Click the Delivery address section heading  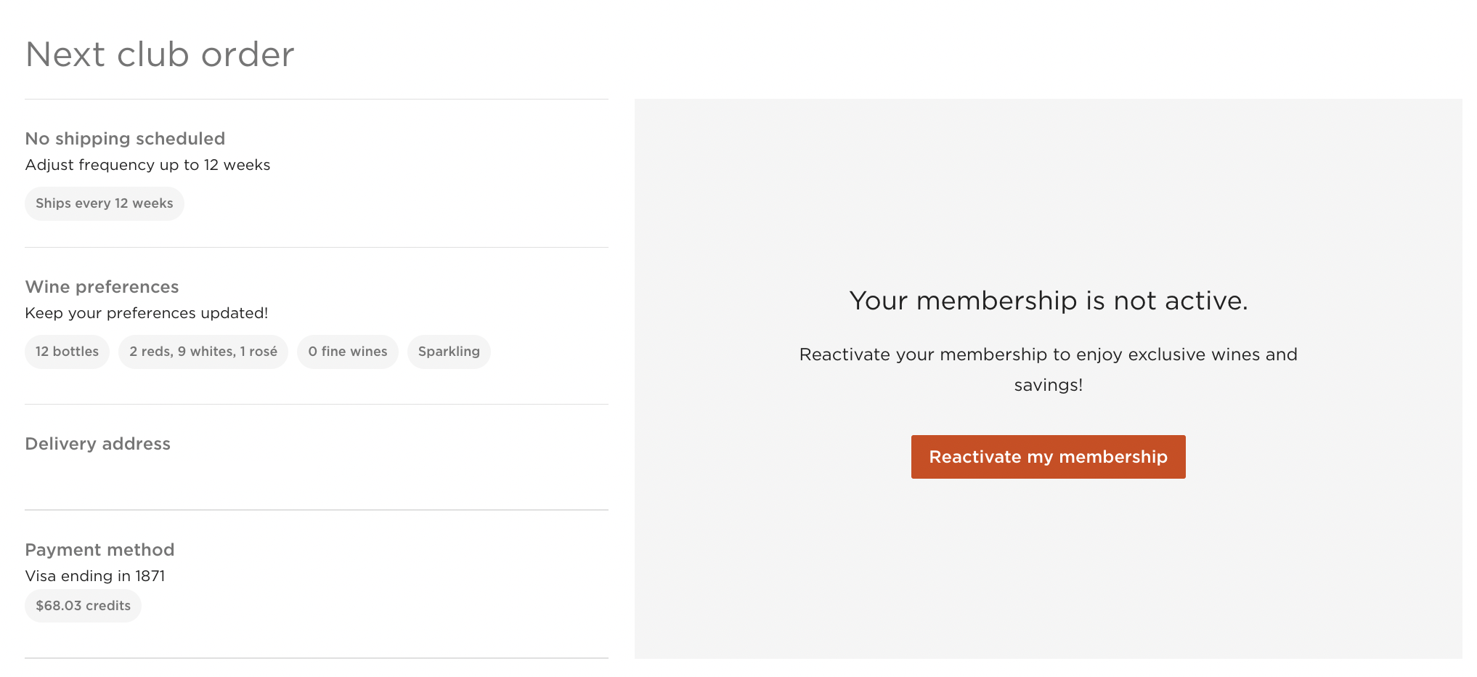(97, 444)
